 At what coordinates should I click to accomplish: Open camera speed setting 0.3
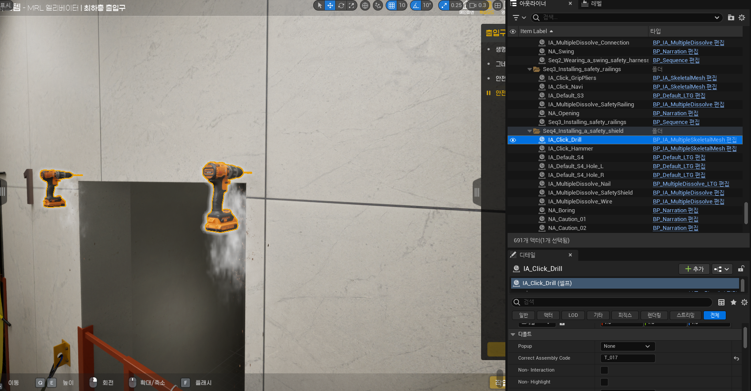[x=478, y=5]
